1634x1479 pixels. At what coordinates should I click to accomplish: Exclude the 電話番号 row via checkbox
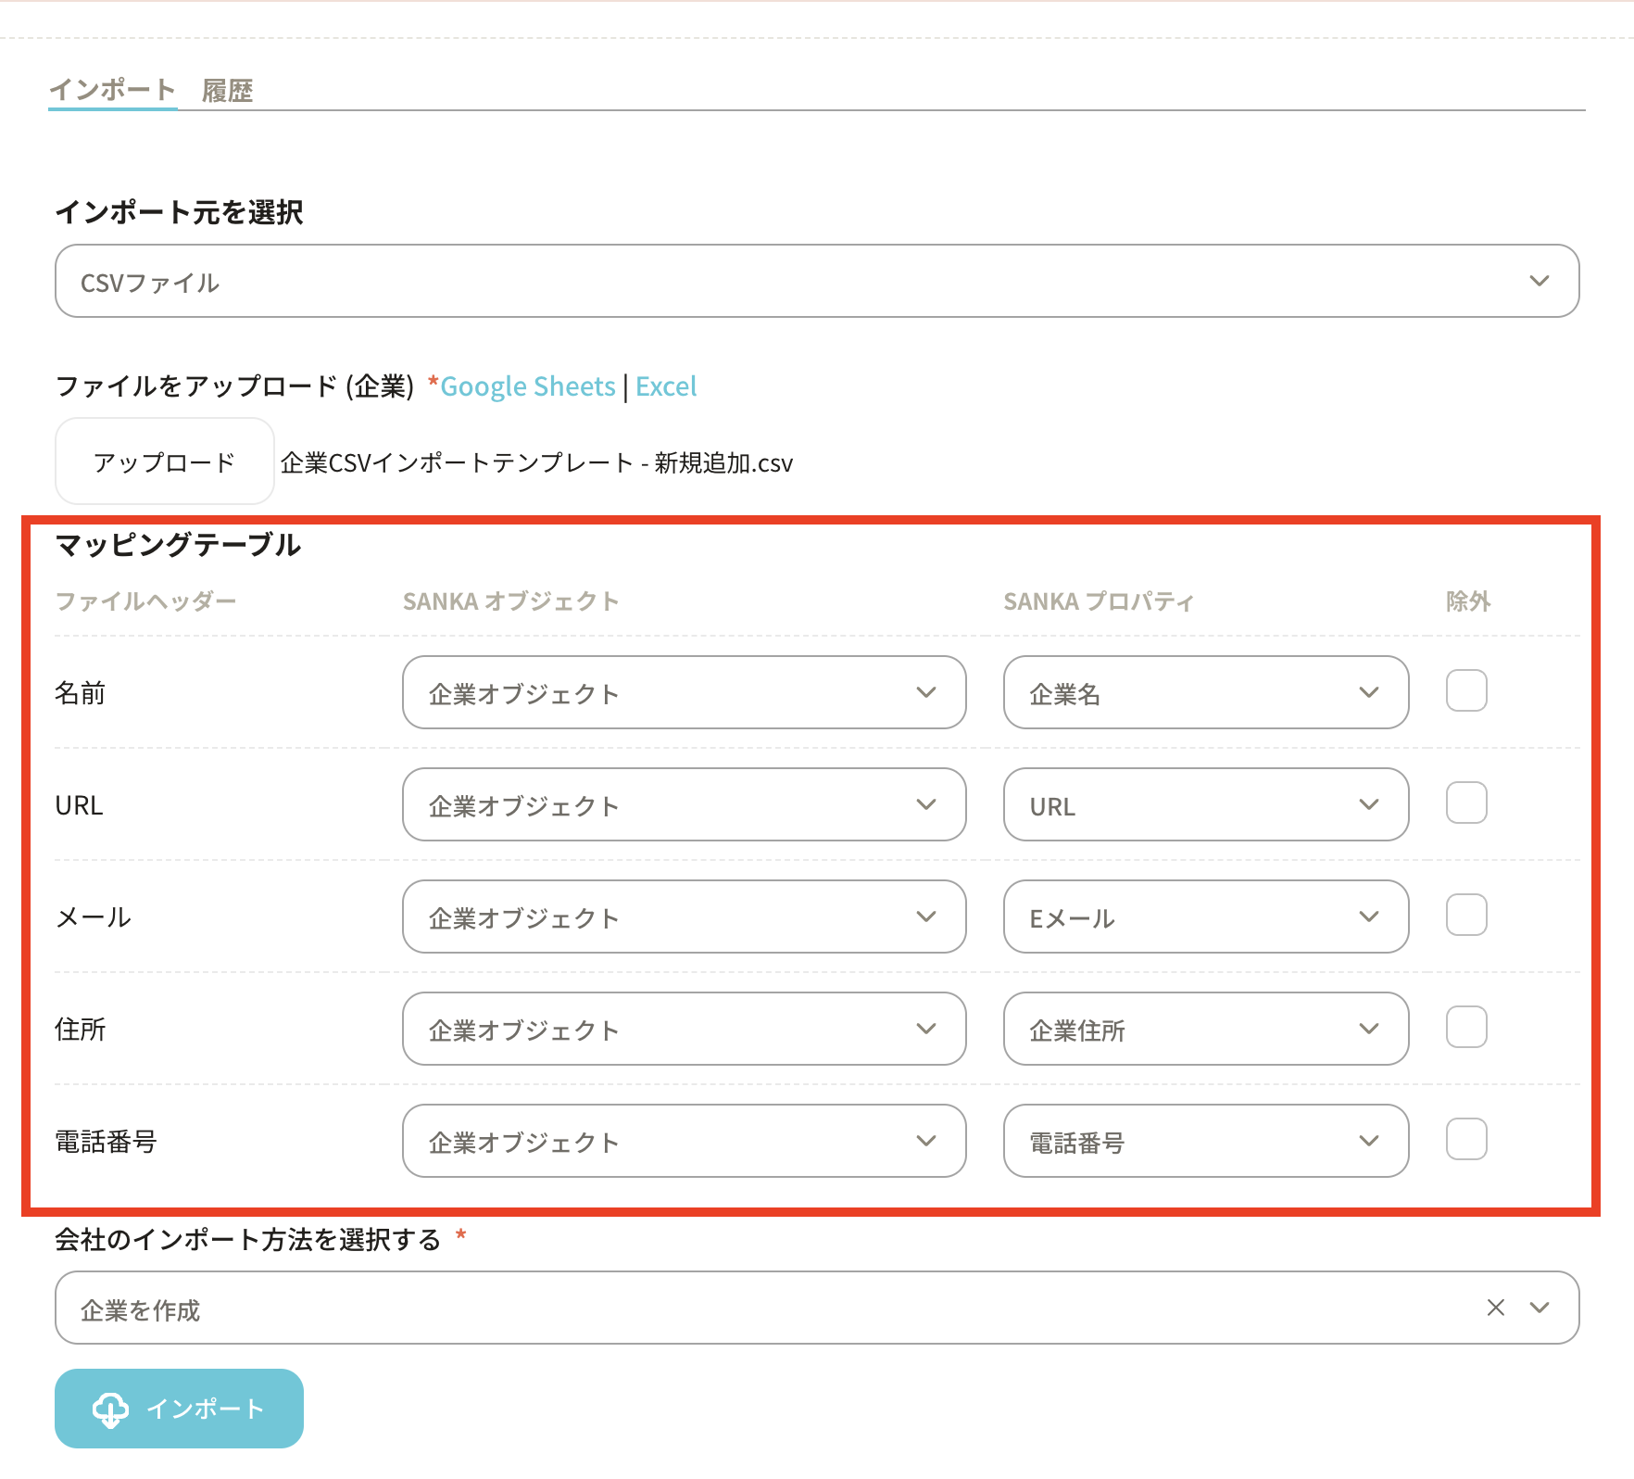[1466, 1140]
